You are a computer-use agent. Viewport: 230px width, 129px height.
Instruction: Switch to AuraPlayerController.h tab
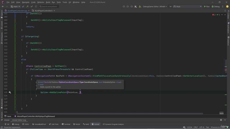[43, 11]
